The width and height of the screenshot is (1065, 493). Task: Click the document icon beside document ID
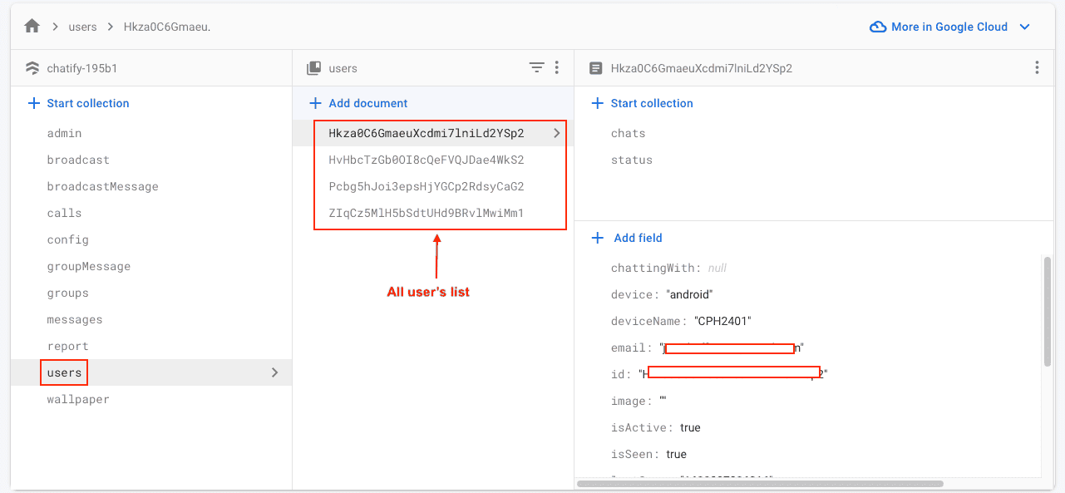pyautogui.click(x=595, y=68)
